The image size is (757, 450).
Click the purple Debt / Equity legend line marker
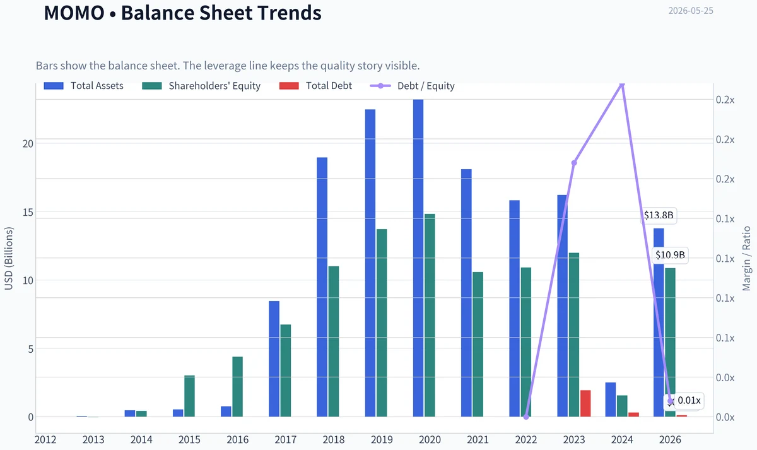380,86
